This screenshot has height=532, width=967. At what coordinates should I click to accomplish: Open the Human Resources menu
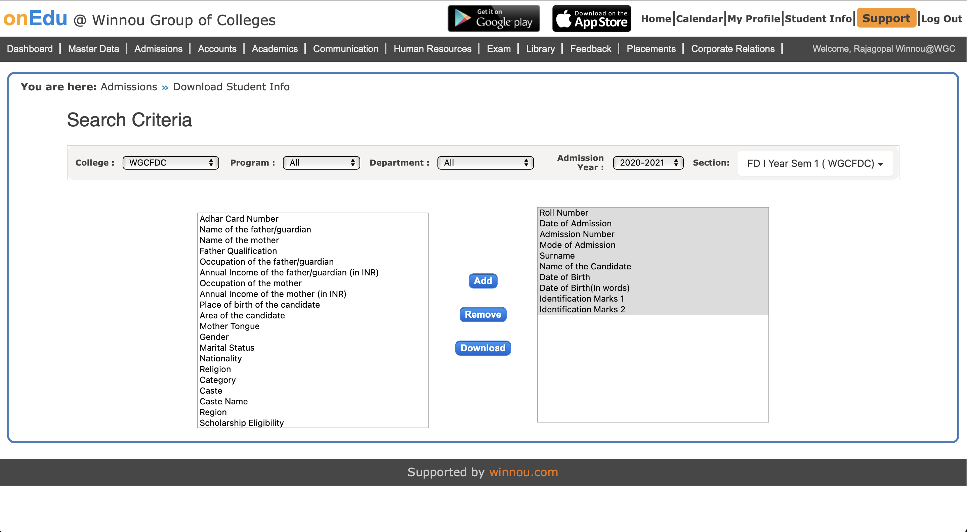432,49
